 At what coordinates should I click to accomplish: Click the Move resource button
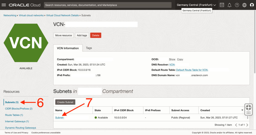coord(63,35)
